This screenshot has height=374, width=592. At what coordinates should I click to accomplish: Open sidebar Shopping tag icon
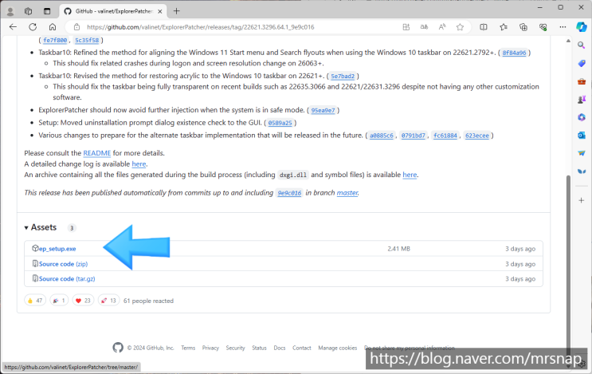click(582, 63)
